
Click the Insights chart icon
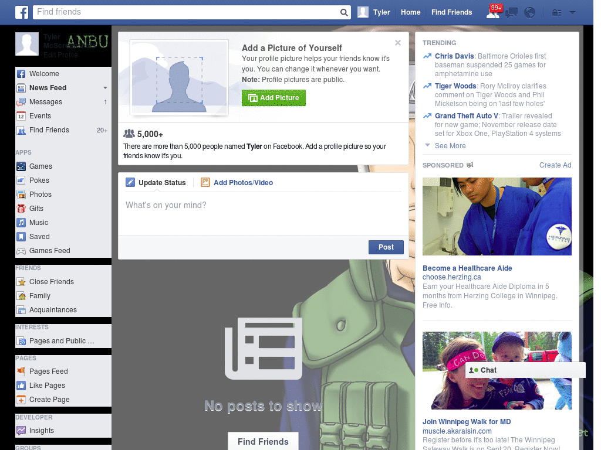[21, 431]
